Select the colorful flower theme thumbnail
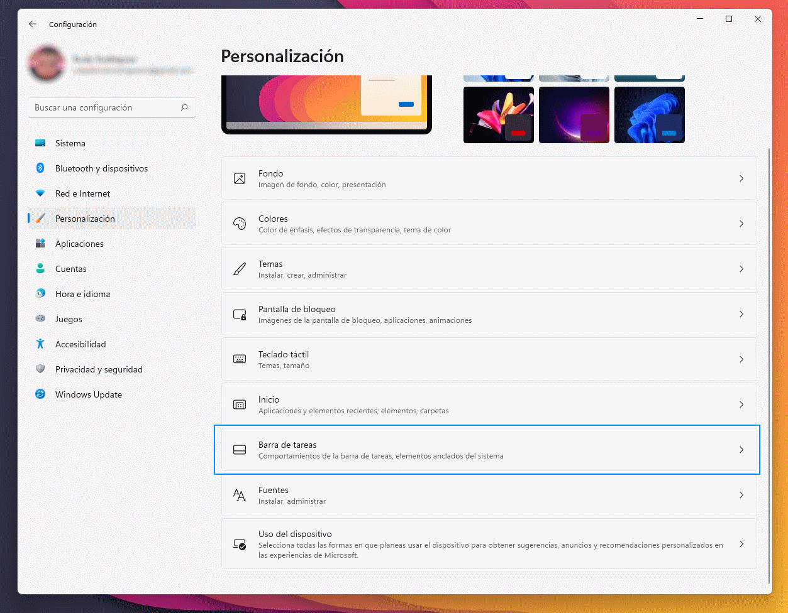788x613 pixels. click(x=499, y=115)
